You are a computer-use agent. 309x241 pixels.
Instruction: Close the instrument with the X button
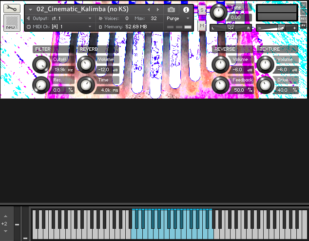pos(303,5)
